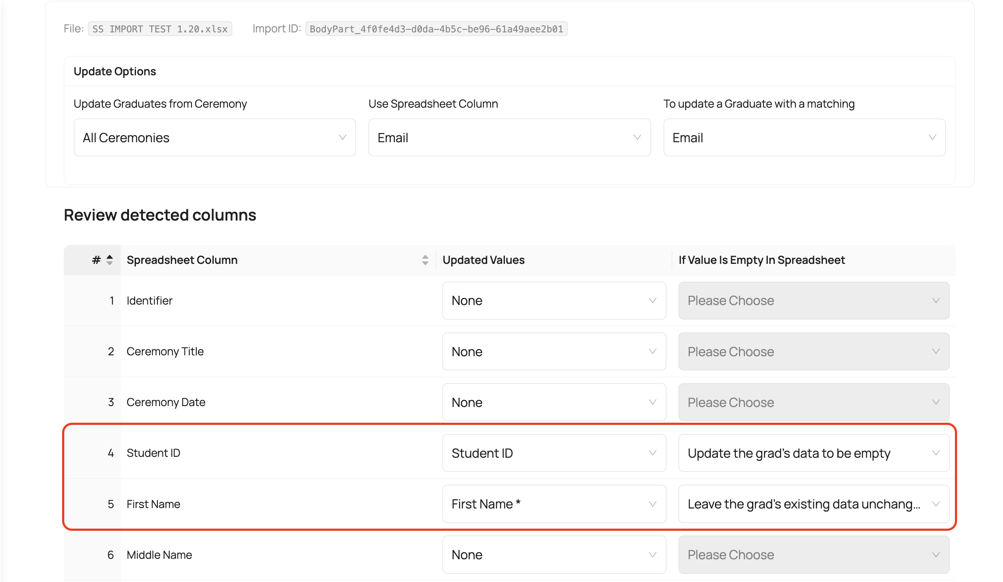Open Updated Values dropdown for Ceremony Date
Viewport: 1003px width, 582px height.
(x=554, y=402)
